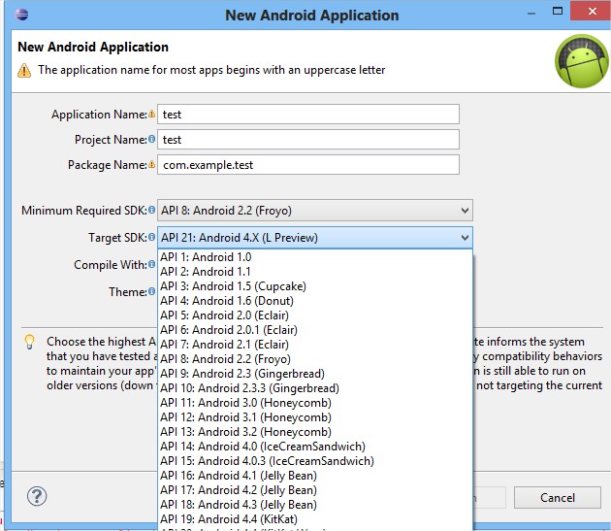The height and width of the screenshot is (531, 611).
Task: Click warning icon next to Application Name
Action: [151, 114]
